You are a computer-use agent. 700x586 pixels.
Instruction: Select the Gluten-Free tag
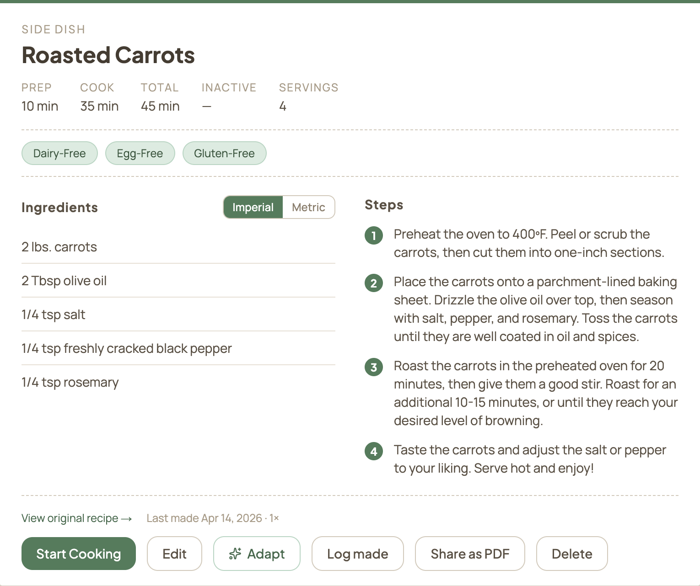tap(224, 153)
